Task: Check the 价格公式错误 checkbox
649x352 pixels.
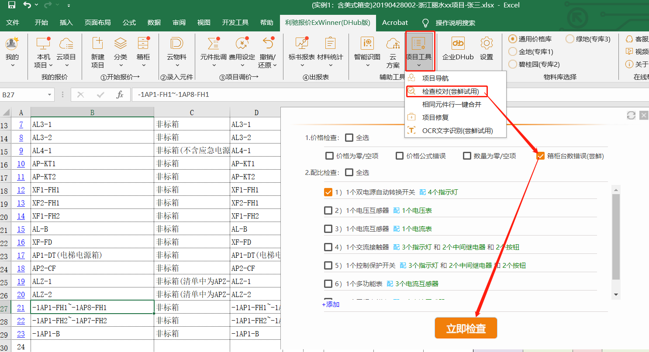Action: click(x=400, y=156)
